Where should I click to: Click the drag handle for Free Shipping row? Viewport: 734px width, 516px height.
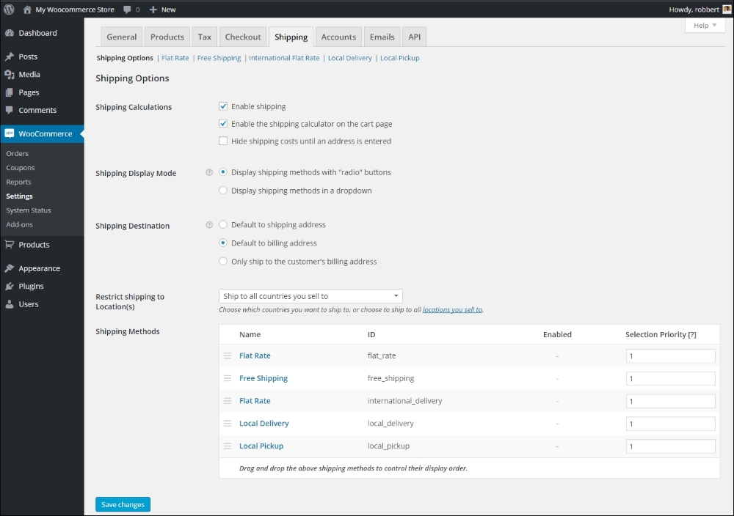(x=228, y=378)
